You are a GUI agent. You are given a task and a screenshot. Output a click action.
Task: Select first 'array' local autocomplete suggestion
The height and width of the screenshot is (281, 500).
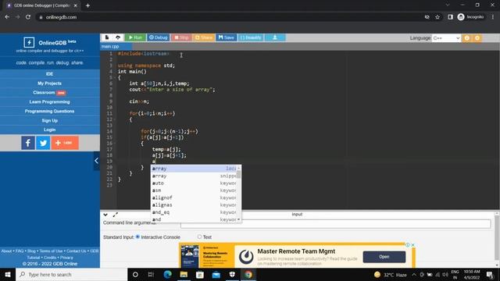pos(194,169)
